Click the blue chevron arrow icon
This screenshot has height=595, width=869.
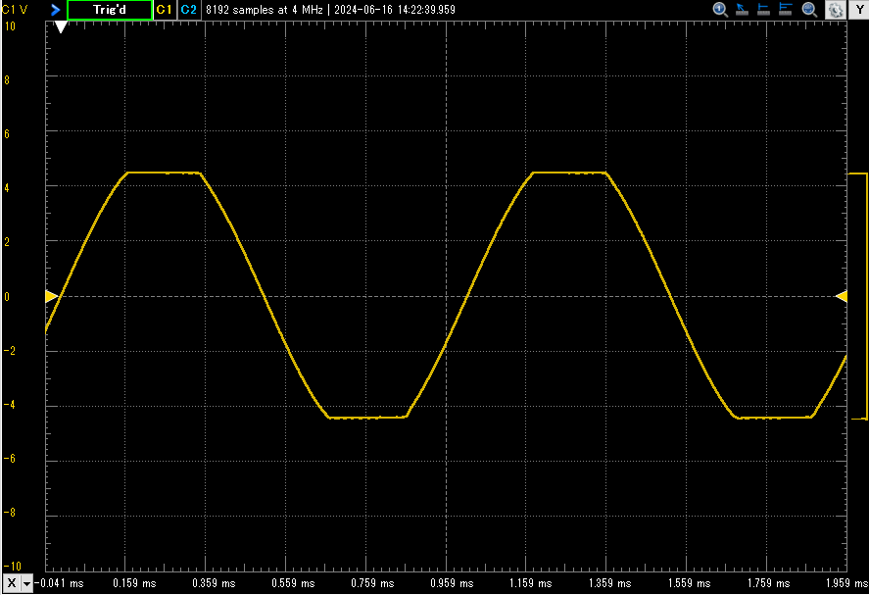[x=56, y=10]
